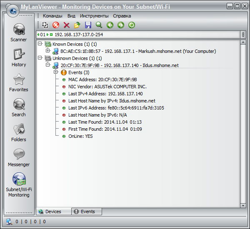Open the Scanner panel in sidebar
The height and width of the screenshot is (229, 250).
(18, 32)
